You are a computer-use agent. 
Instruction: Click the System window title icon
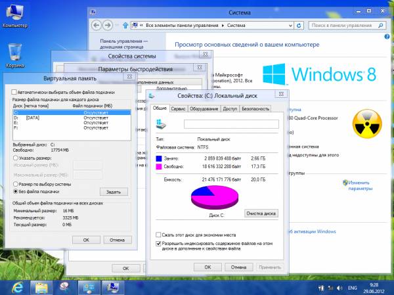(93, 12)
